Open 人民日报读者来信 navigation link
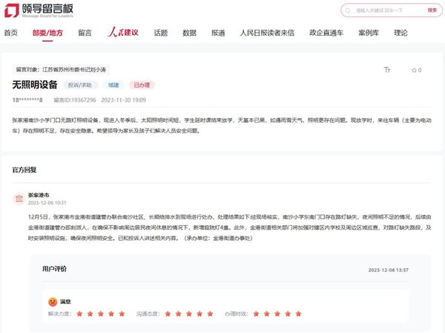 [x=267, y=33]
